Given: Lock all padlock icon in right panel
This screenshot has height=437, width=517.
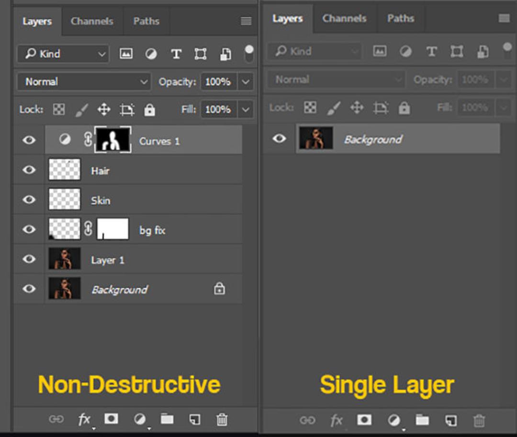Looking at the screenshot, I should point(404,107).
